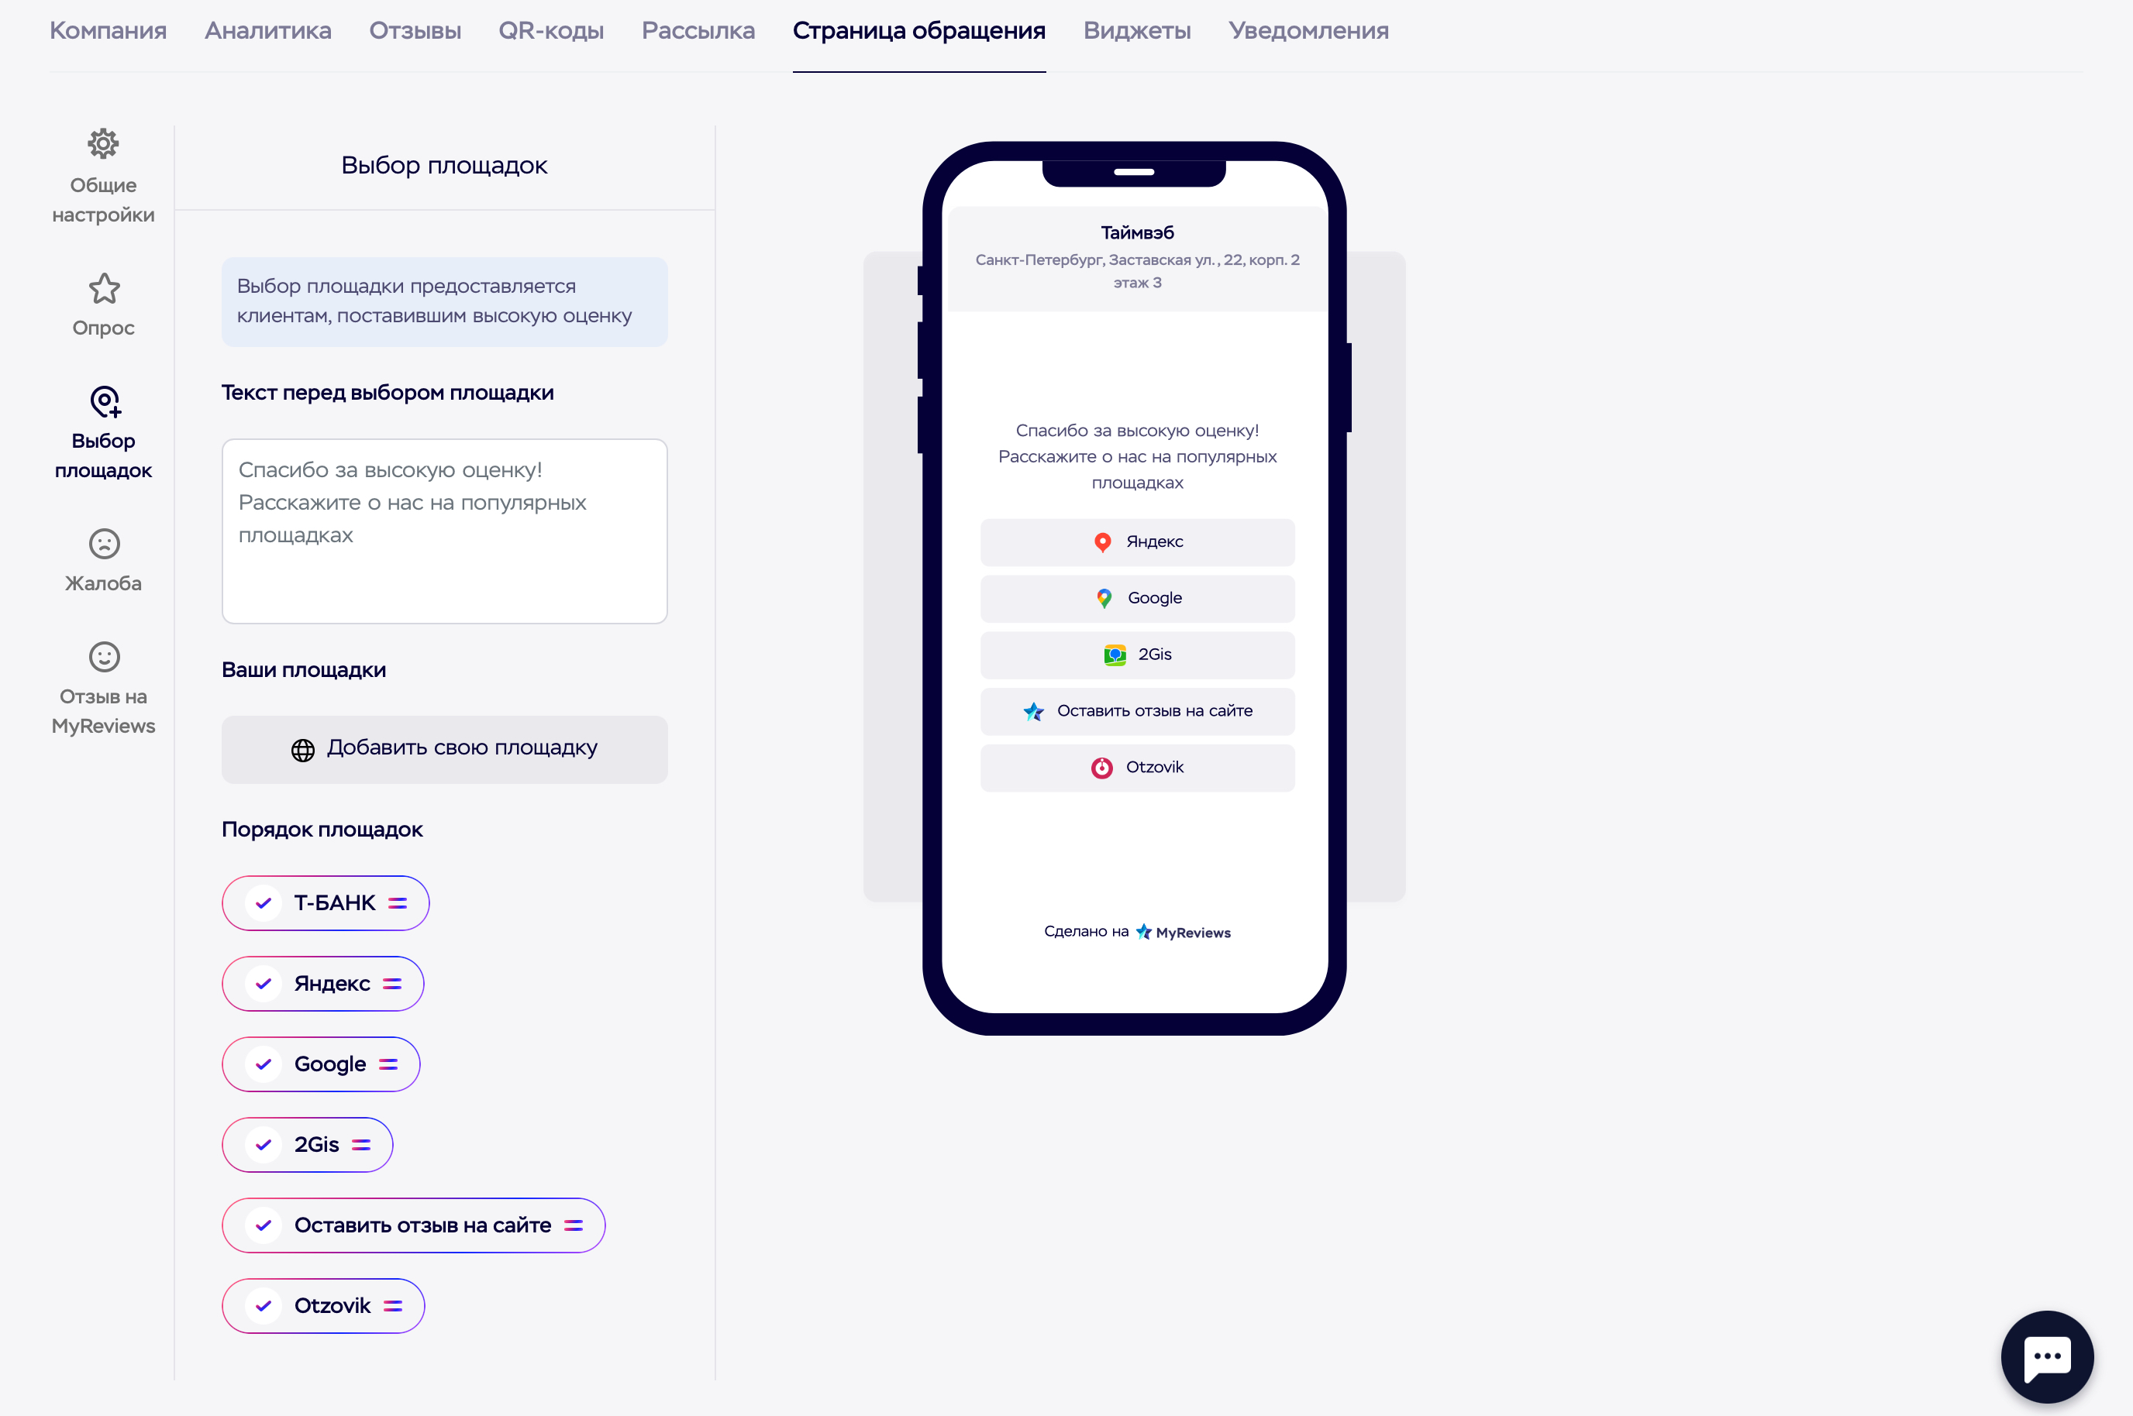The width and height of the screenshot is (2133, 1416).
Task: Open Отзыв на MyReviews smiley icon
Action: (x=104, y=658)
